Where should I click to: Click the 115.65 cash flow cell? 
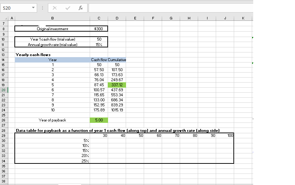99,95
